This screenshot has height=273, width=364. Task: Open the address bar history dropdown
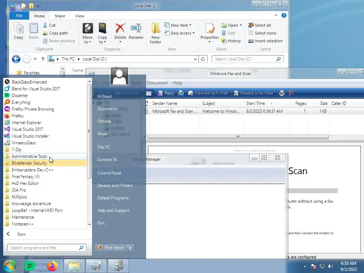click(195, 59)
